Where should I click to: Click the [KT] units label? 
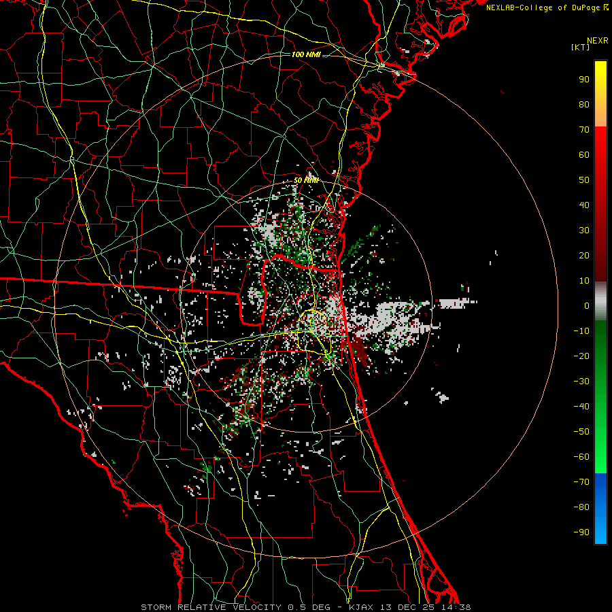581,47
